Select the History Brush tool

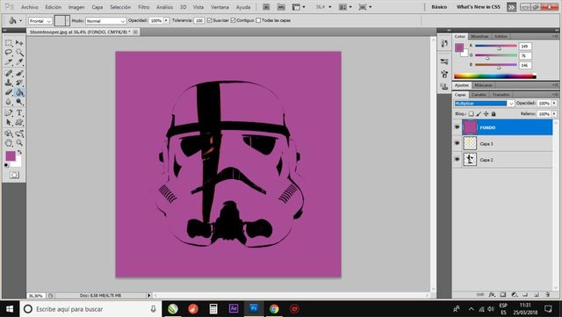(19, 83)
